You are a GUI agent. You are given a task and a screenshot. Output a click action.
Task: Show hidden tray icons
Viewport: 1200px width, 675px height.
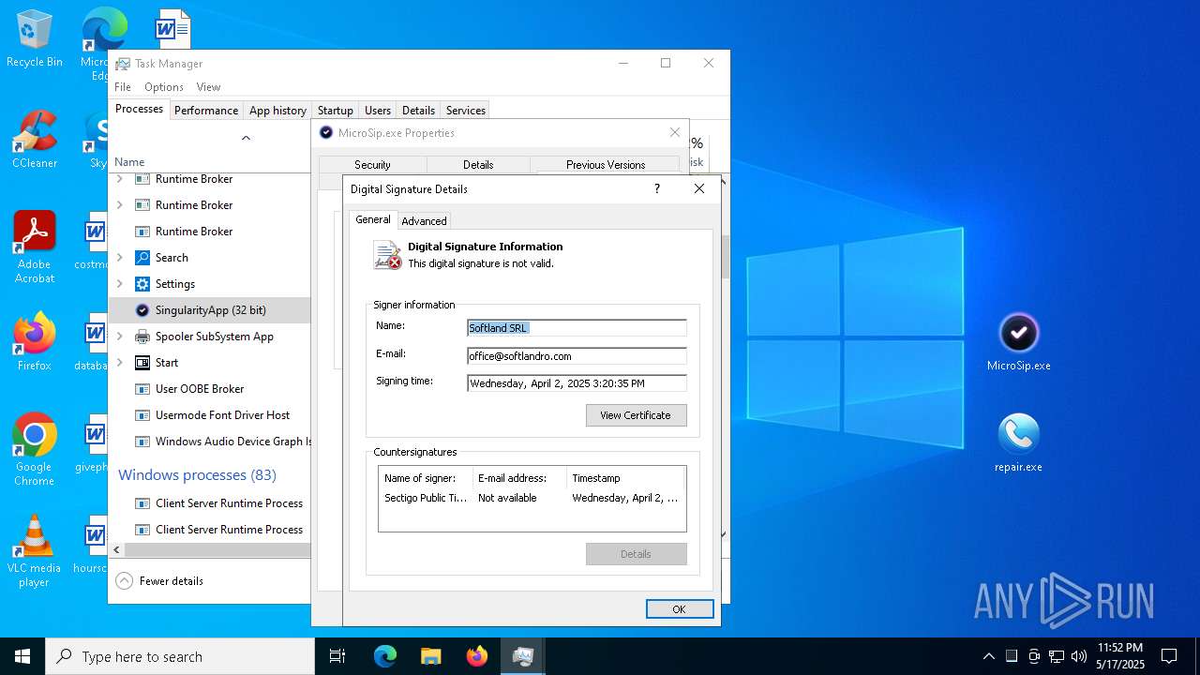point(988,656)
